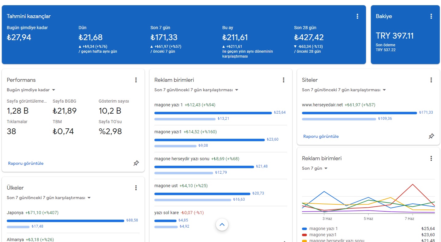Open more options on Reklam birimleri chart card

[431, 158]
